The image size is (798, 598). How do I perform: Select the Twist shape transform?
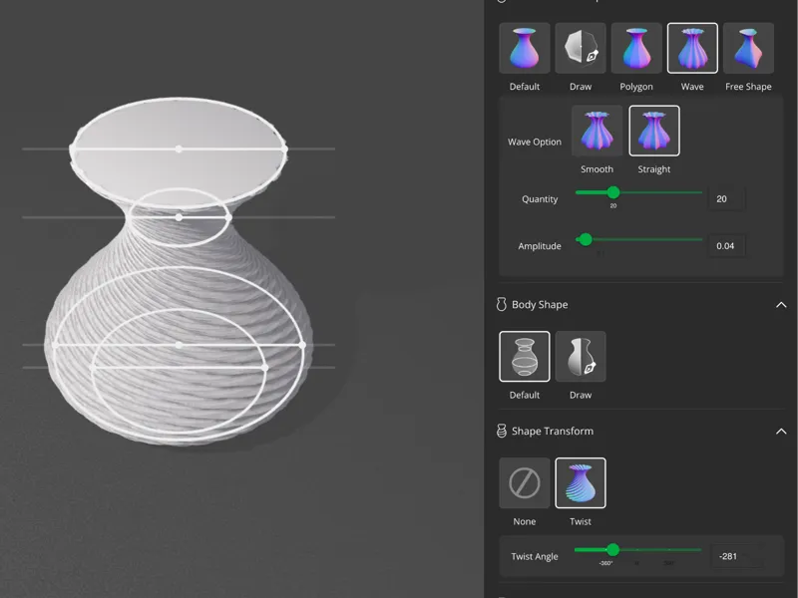(x=581, y=482)
